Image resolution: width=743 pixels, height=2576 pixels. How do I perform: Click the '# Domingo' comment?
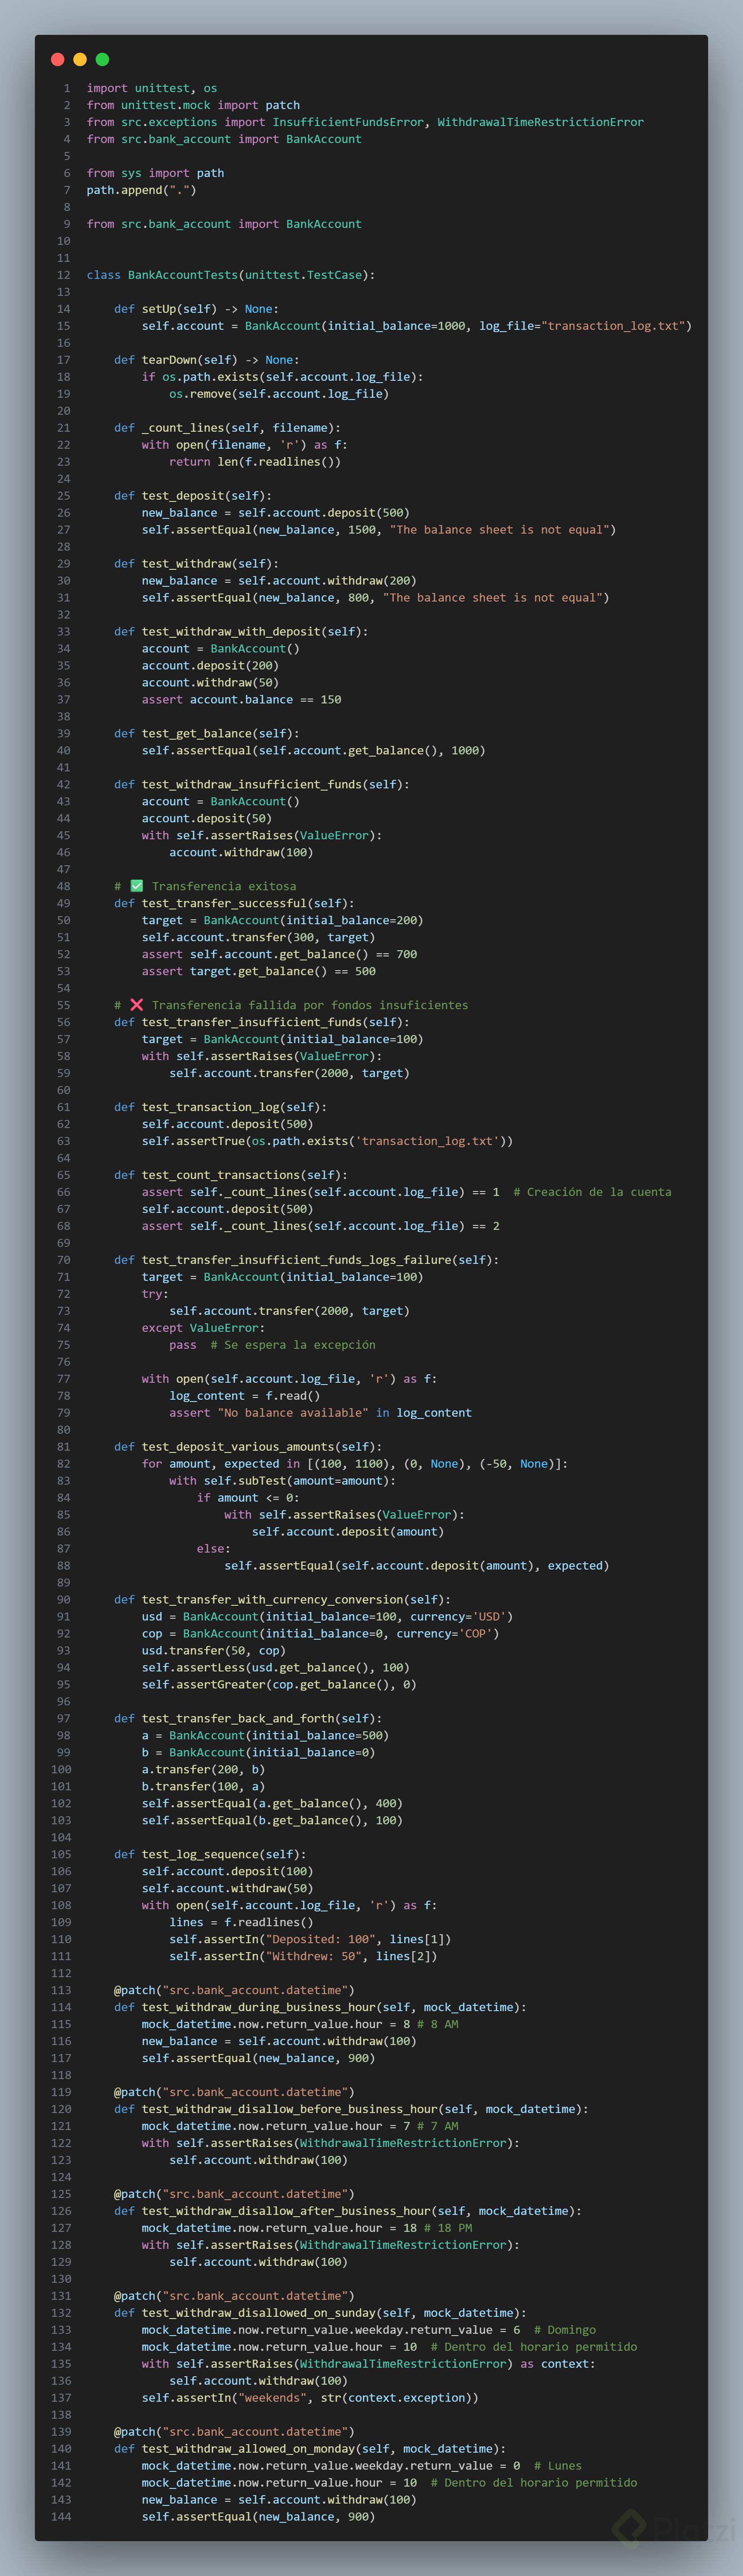point(565,2330)
